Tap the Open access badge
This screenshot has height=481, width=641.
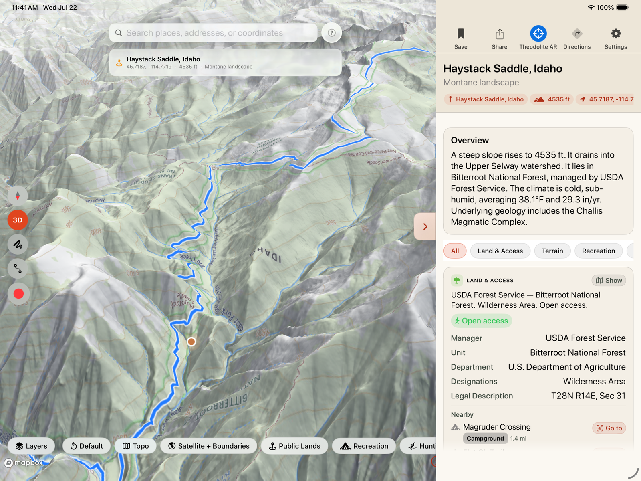(482, 321)
